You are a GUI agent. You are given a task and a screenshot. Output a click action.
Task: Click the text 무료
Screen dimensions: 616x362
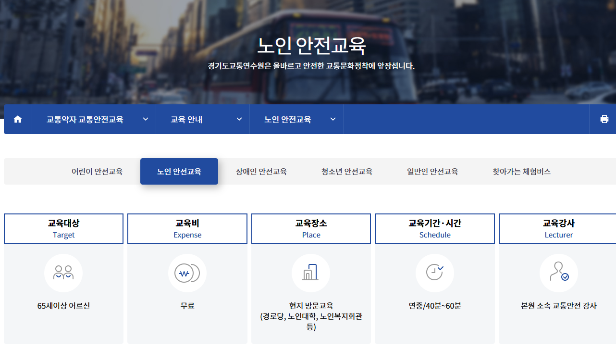tap(187, 306)
